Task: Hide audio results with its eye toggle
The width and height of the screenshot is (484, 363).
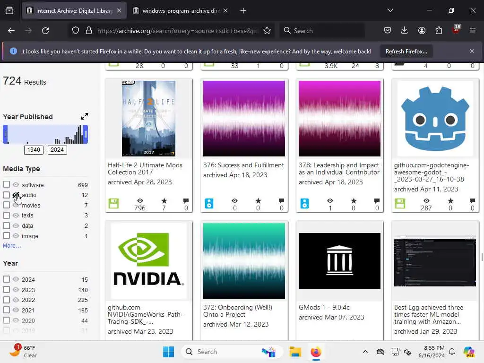Action: click(x=16, y=195)
